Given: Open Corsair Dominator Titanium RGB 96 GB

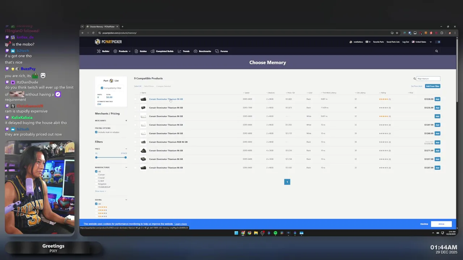Looking at the screenshot, I should pyautogui.click(x=168, y=142).
